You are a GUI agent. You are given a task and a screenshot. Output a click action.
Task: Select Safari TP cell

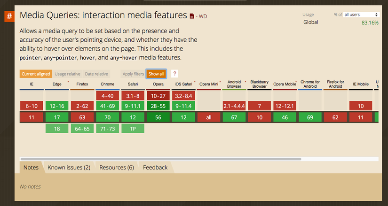[x=133, y=129]
